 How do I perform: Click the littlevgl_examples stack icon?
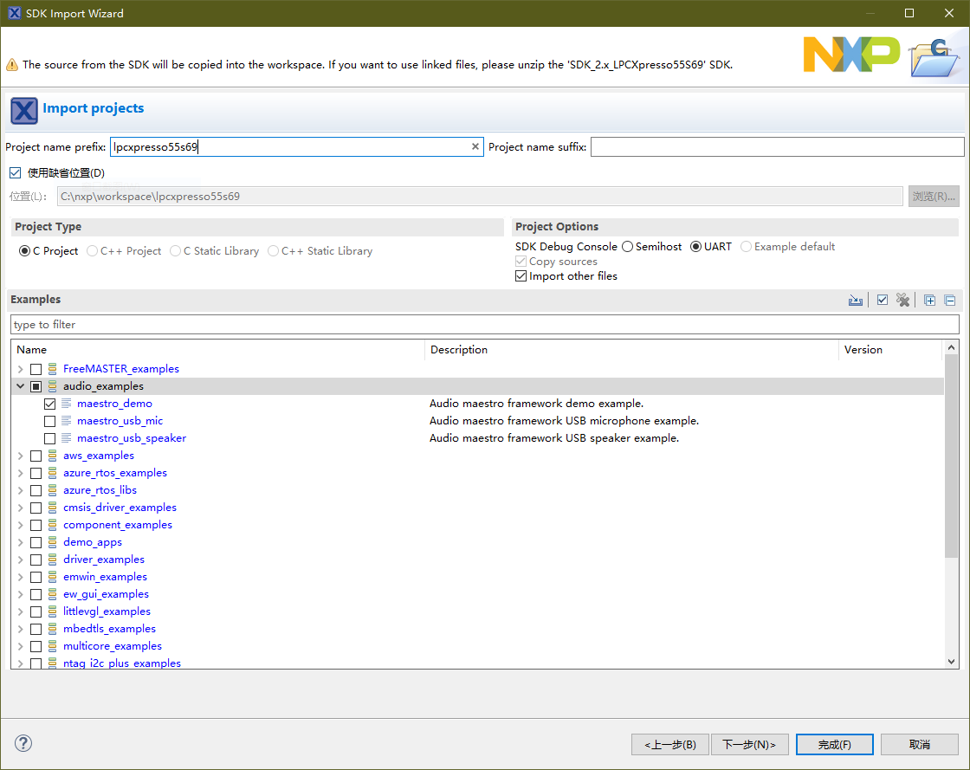[x=53, y=611]
